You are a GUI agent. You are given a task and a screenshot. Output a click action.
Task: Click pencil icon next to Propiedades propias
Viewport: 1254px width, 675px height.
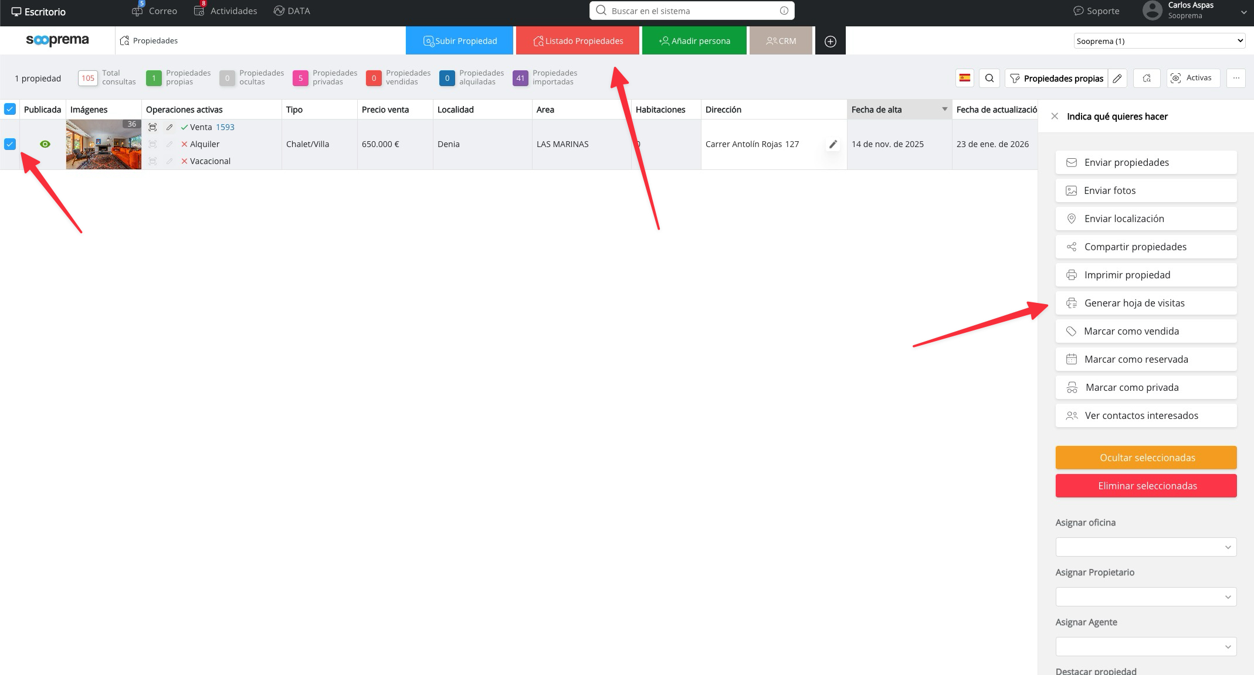click(1117, 78)
